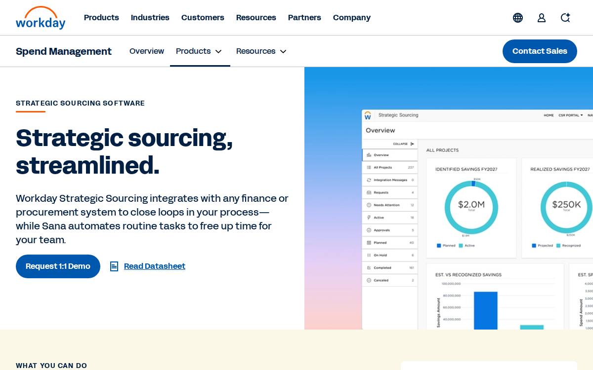The height and width of the screenshot is (370, 593).
Task: Click 'IDENTIFIED SAVINGS FY2027' card title
Action: (x=466, y=169)
